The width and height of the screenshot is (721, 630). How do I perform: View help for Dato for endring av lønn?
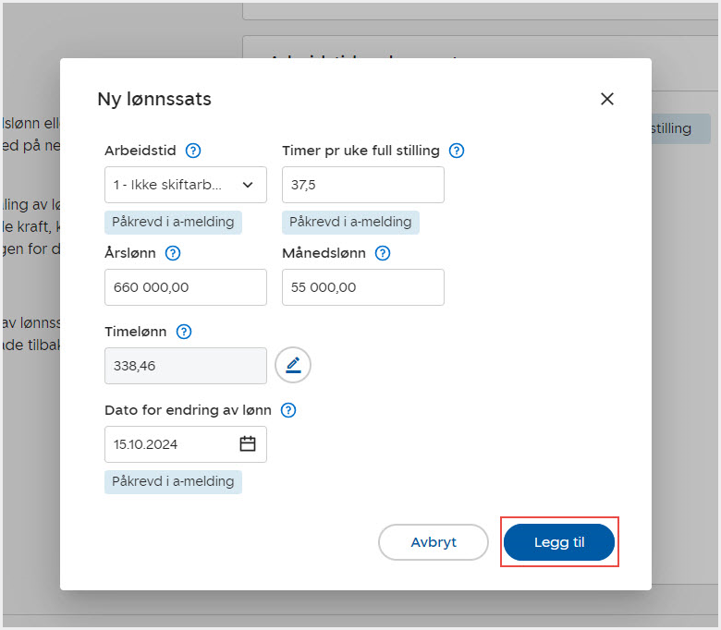(x=288, y=410)
